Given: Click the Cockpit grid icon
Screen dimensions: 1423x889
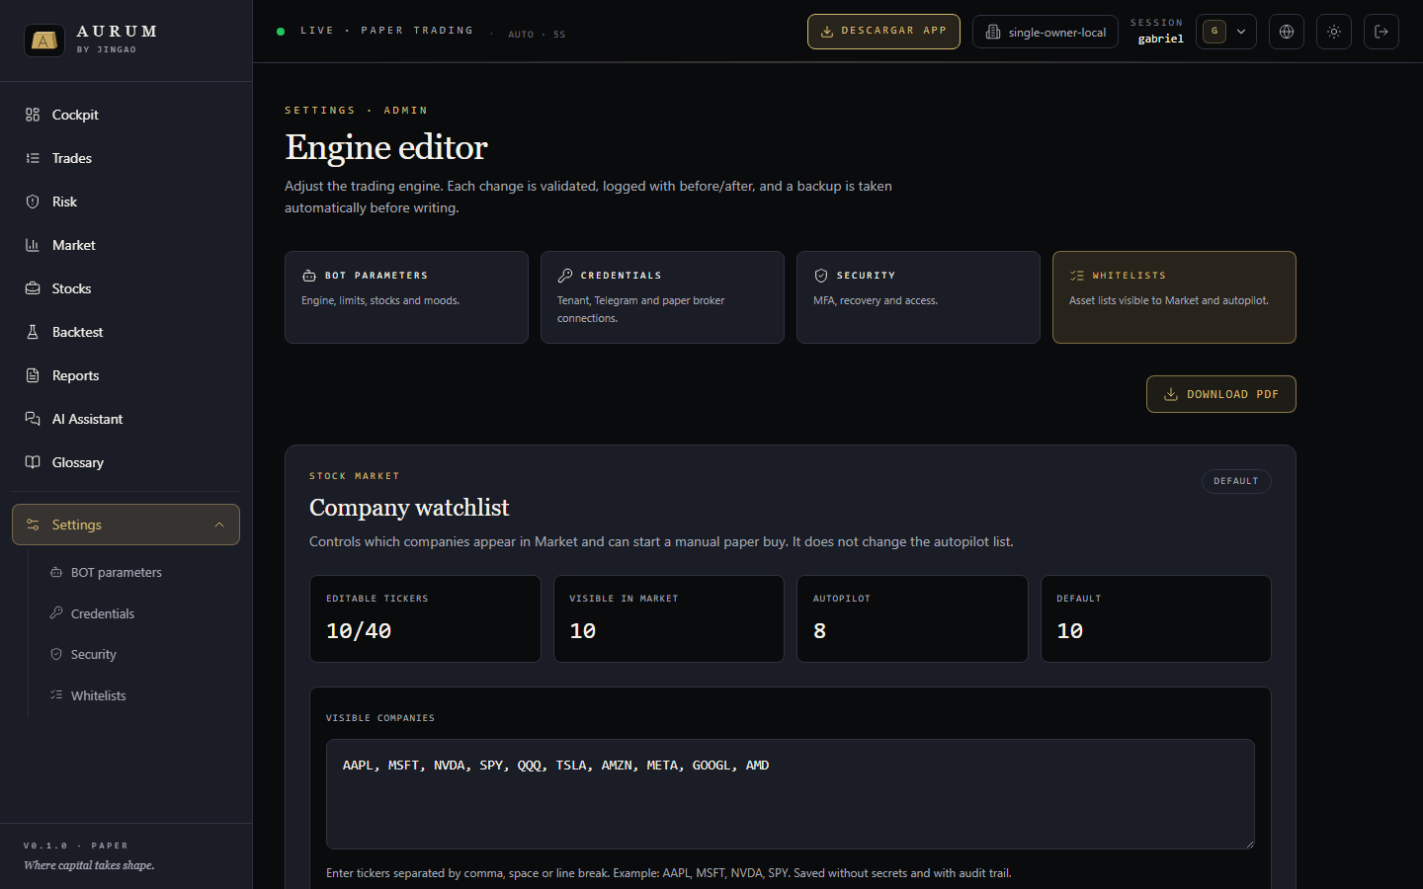Looking at the screenshot, I should click(x=33, y=115).
